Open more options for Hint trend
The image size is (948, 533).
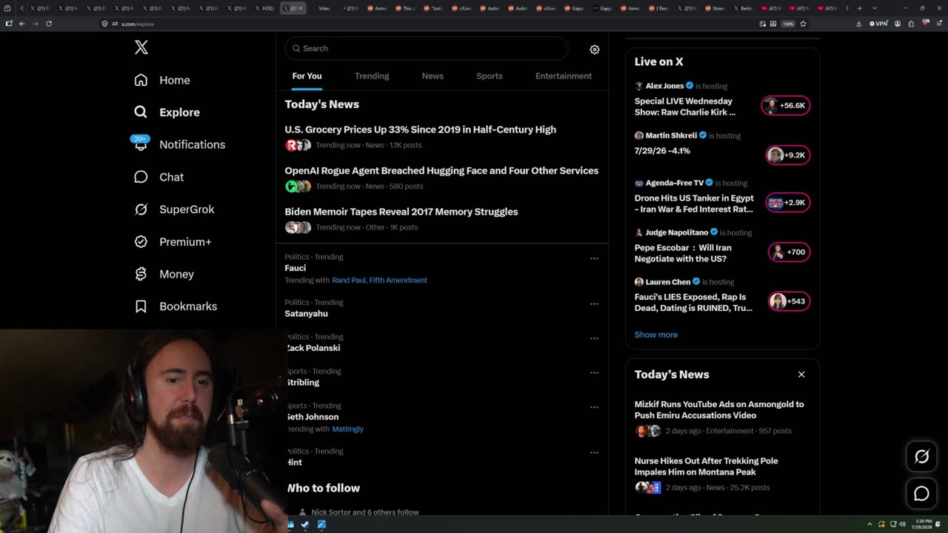click(594, 452)
